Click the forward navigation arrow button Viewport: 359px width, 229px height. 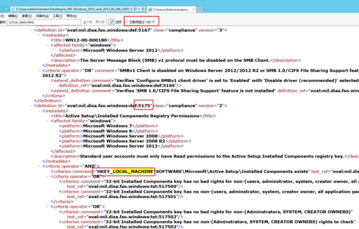(x=5, y=9)
